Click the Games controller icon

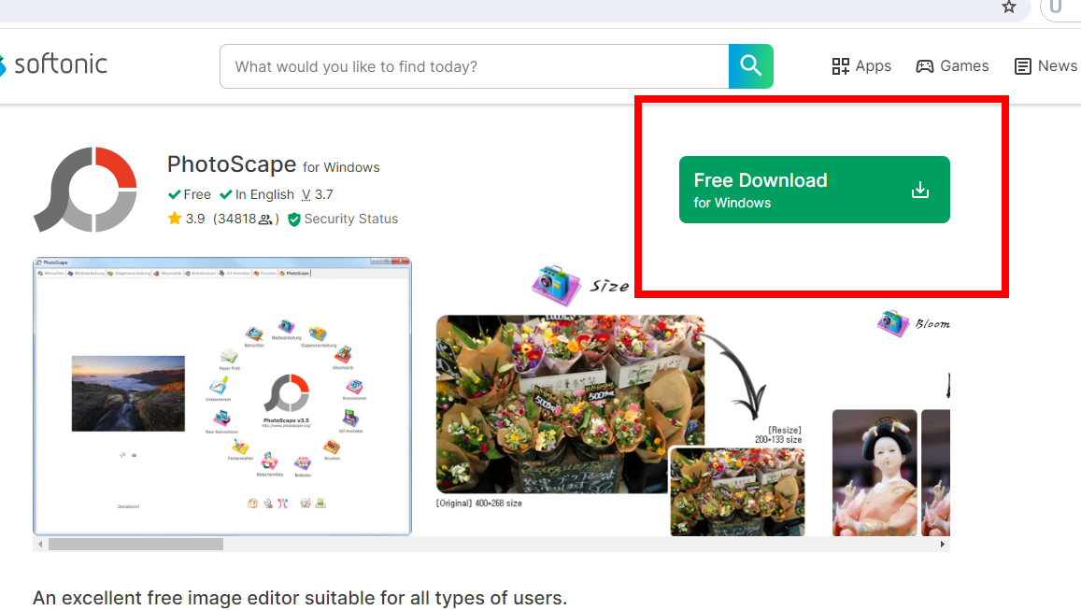pyautogui.click(x=925, y=66)
